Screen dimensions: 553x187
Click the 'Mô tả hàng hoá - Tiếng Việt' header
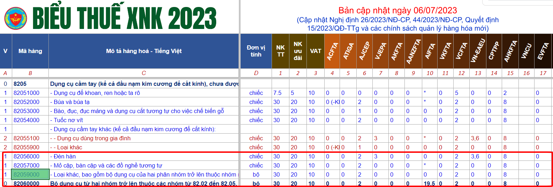pyautogui.click(x=144, y=51)
